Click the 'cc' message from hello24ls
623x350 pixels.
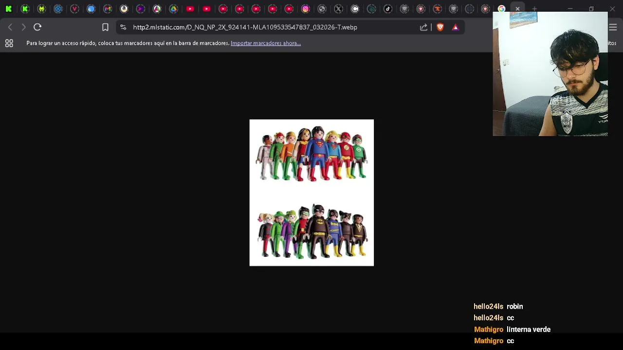pyautogui.click(x=510, y=318)
